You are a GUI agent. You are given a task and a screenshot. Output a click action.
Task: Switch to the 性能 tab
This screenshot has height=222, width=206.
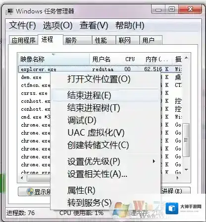pyautogui.click(x=103, y=40)
